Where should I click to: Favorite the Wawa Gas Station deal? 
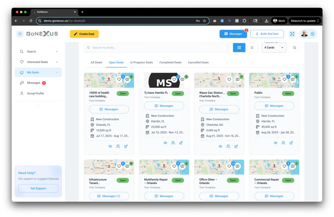pyautogui.click(x=229, y=79)
